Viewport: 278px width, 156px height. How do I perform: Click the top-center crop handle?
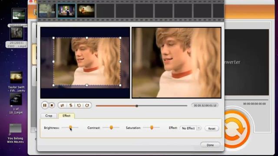pos(87,38)
